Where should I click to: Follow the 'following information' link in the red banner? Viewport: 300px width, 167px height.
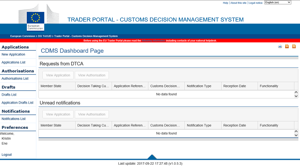tap(154, 41)
